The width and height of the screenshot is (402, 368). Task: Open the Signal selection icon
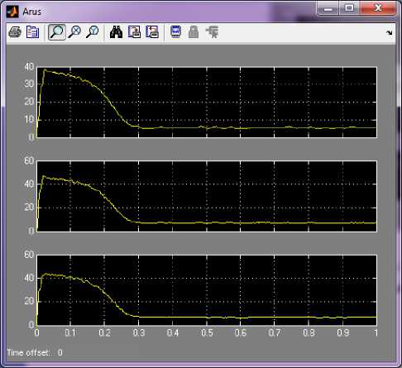212,32
